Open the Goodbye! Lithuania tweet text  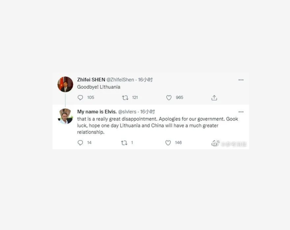99,87
